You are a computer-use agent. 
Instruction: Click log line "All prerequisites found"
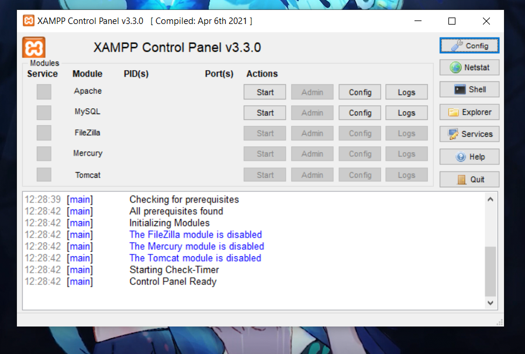[x=176, y=211]
